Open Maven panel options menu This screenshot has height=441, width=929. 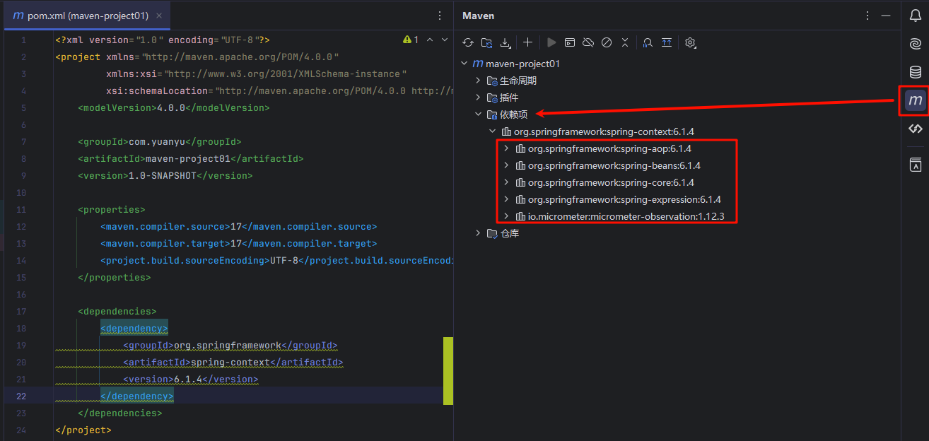867,16
